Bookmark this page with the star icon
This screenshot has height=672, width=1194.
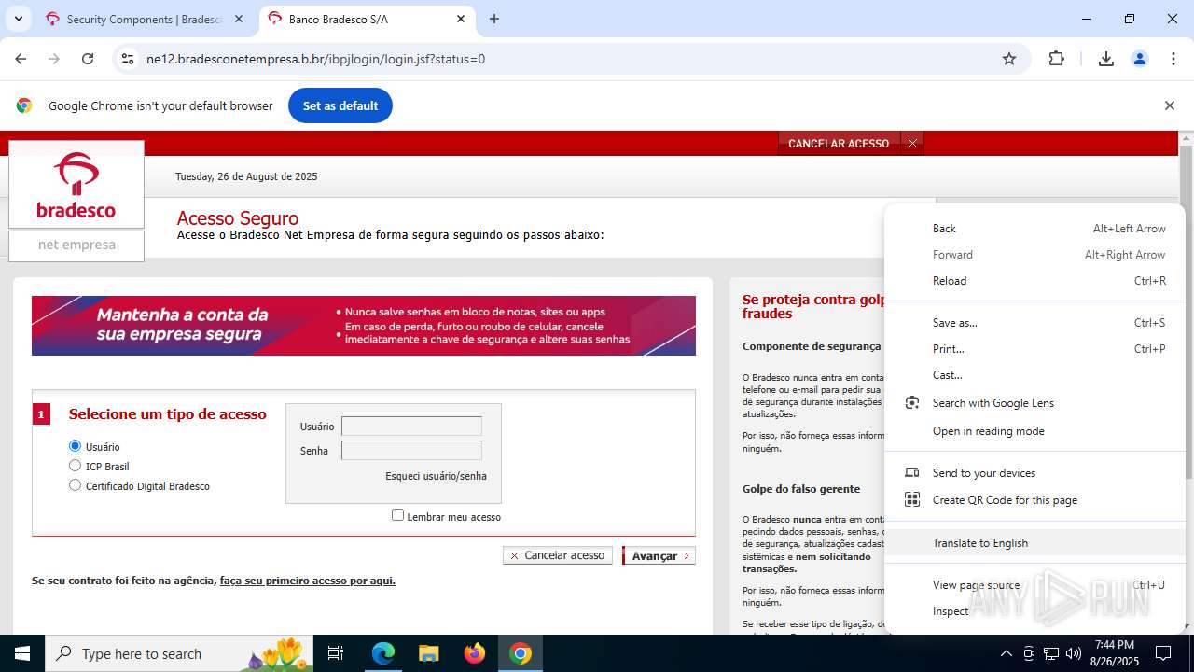1009,59
